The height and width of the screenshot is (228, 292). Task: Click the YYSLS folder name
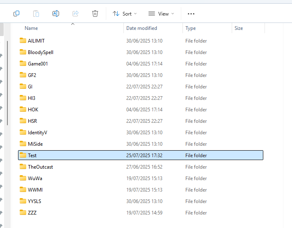click(x=34, y=201)
